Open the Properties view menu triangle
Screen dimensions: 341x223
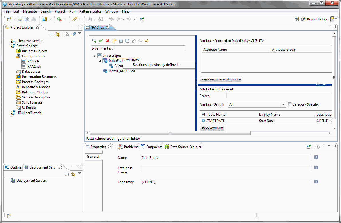tap(323, 145)
